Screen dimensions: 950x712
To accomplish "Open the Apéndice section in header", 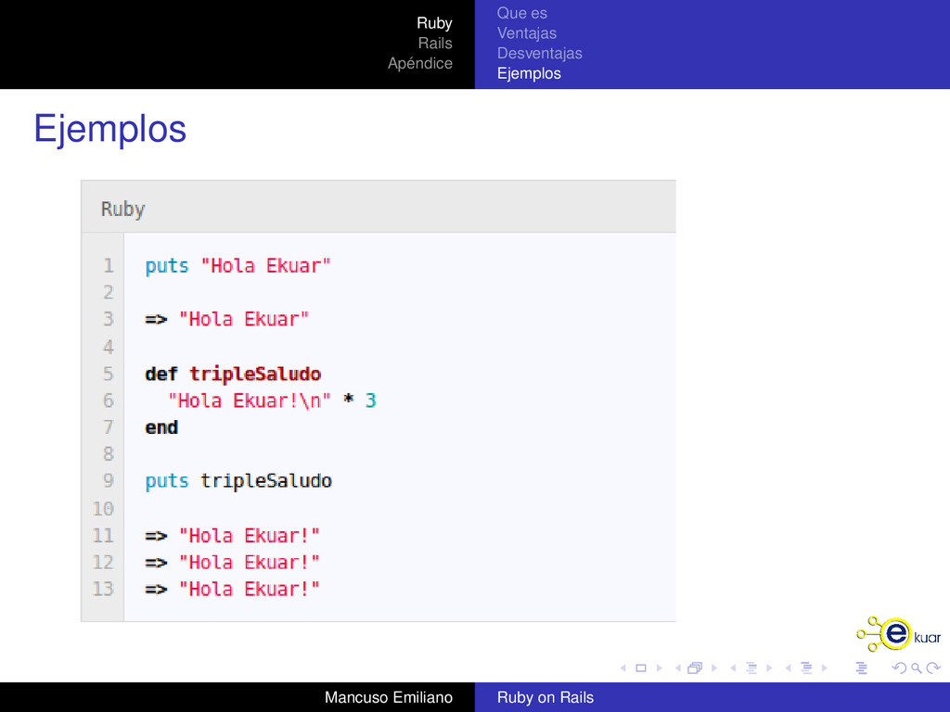I will pos(420,63).
